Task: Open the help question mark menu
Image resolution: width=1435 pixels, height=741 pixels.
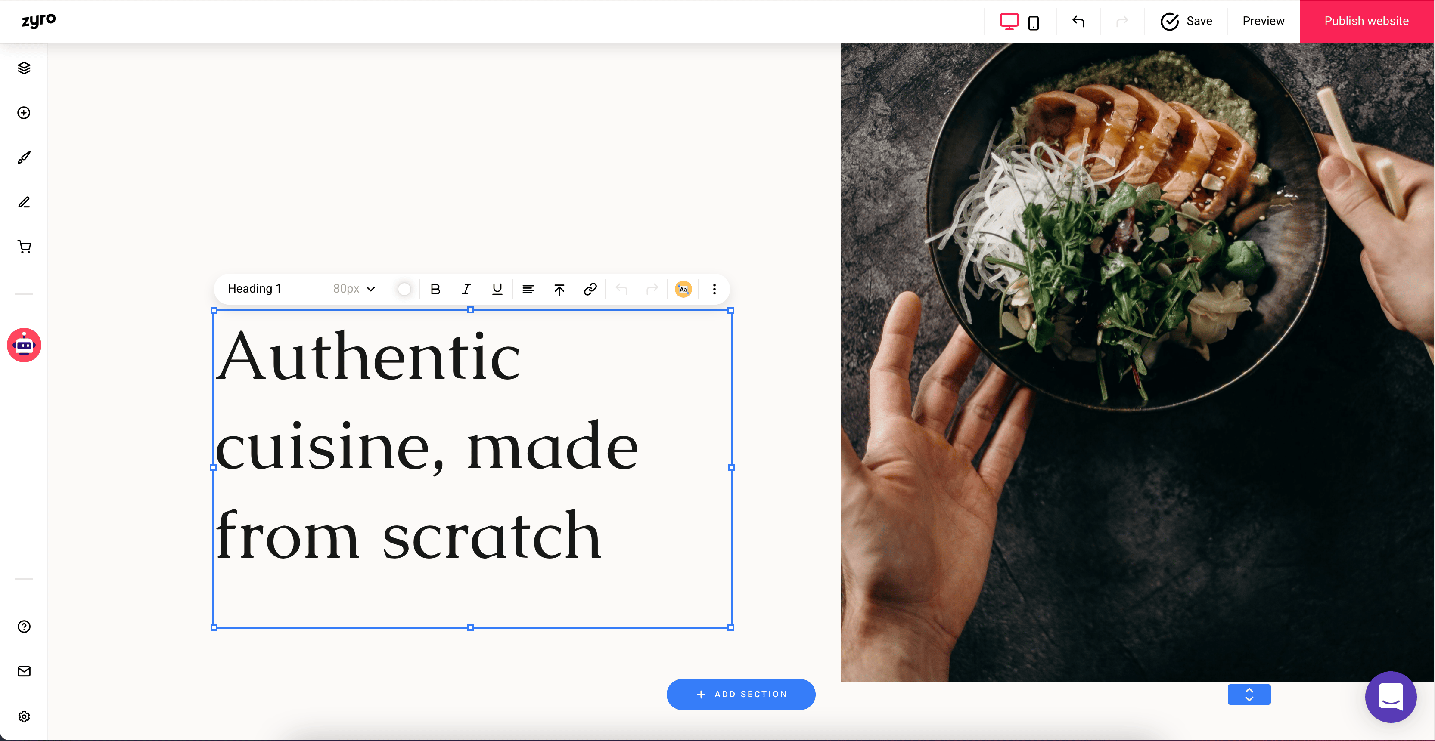Action: 24,626
